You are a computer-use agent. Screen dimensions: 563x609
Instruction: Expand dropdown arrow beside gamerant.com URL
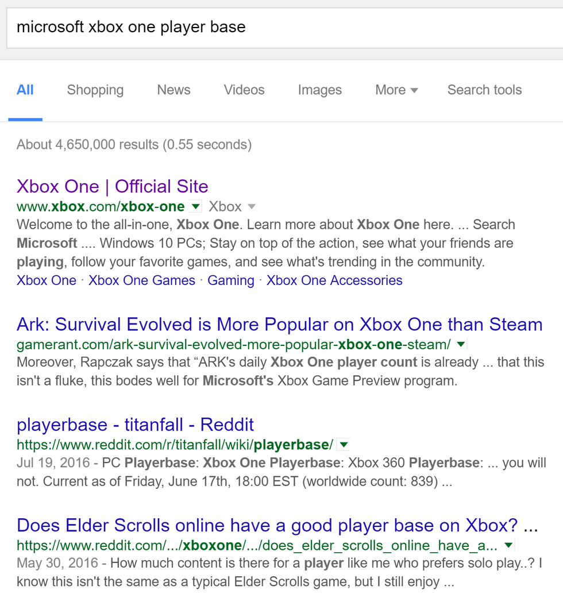coord(461,345)
